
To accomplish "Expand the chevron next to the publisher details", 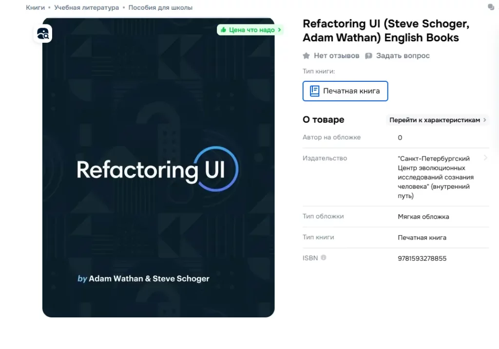I will [x=486, y=158].
